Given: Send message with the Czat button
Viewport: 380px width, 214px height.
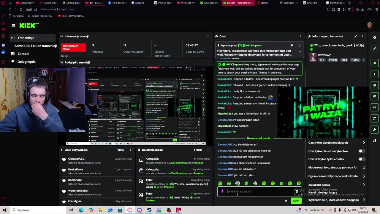Looking at the screenshot, I should tap(296, 201).
